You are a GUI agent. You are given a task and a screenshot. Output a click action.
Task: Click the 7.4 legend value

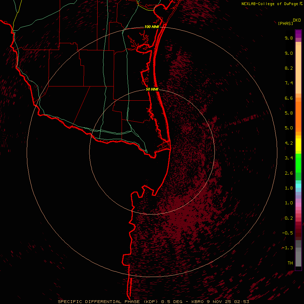pyautogui.click(x=289, y=83)
